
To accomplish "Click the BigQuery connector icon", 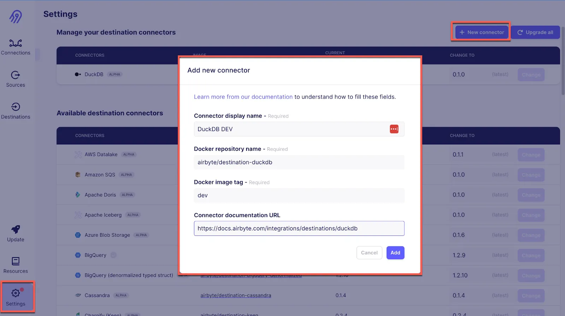I will click(x=78, y=255).
